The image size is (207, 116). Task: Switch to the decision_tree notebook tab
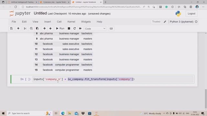tap(55, 2)
